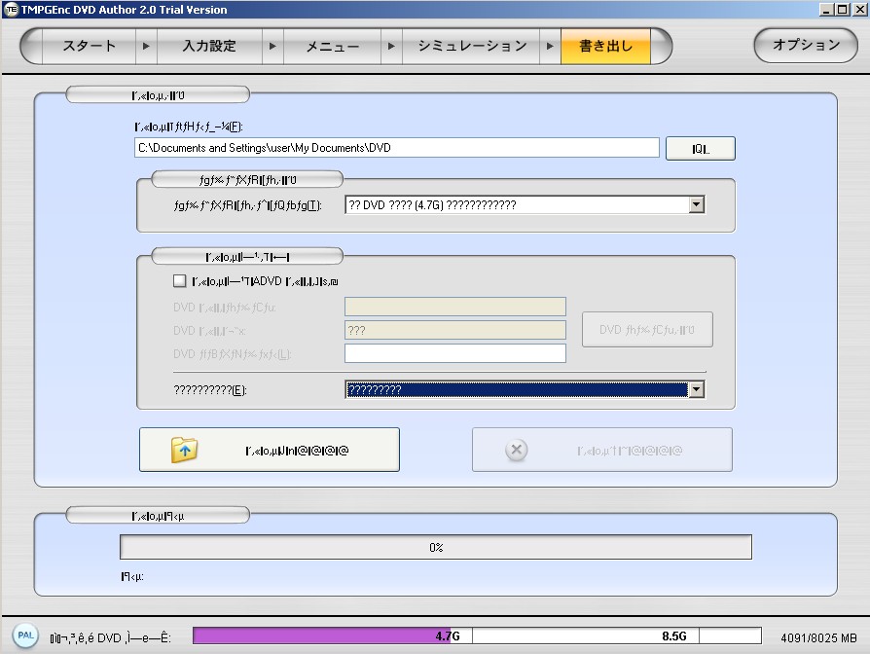Click the arrow of the highlighted combo box
Viewport: 870px width, 654px height.
click(x=697, y=390)
